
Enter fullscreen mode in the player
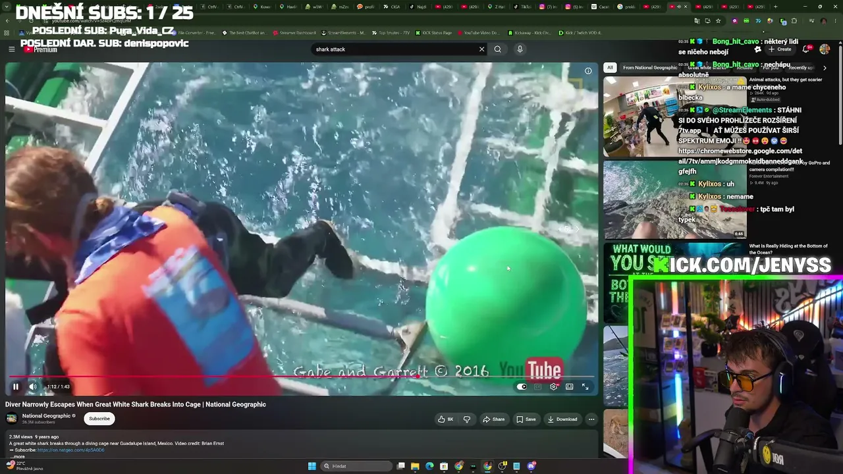click(585, 386)
